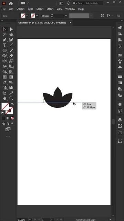Open stroke weight dropdown
The height and width of the screenshot is (221, 124).
[66, 16]
